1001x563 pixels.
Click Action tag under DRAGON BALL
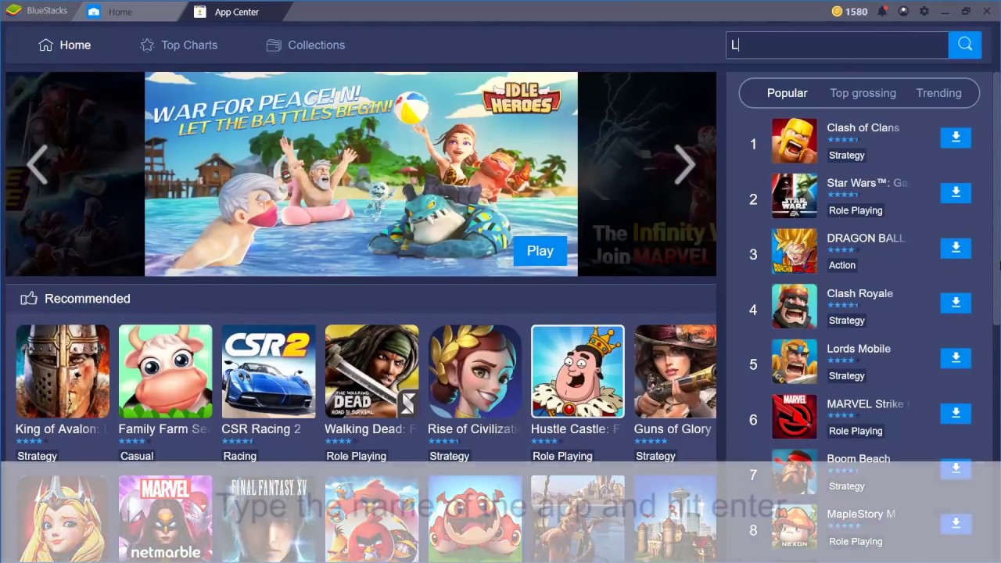tap(842, 265)
